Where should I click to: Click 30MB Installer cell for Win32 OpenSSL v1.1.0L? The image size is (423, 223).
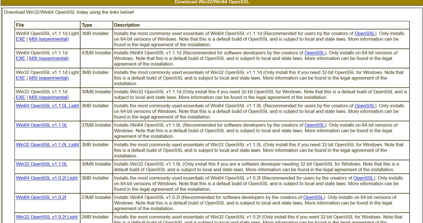(x=96, y=167)
